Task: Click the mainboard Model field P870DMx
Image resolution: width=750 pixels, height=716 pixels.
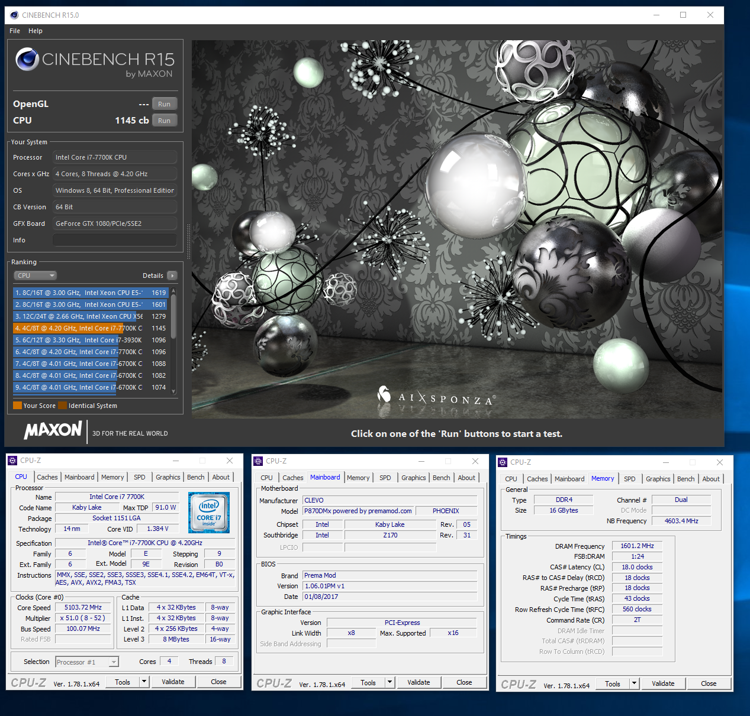Action: [358, 511]
